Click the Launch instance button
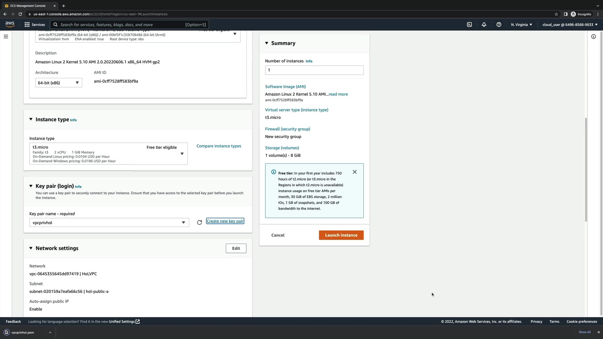603x339 pixels. 341,235
